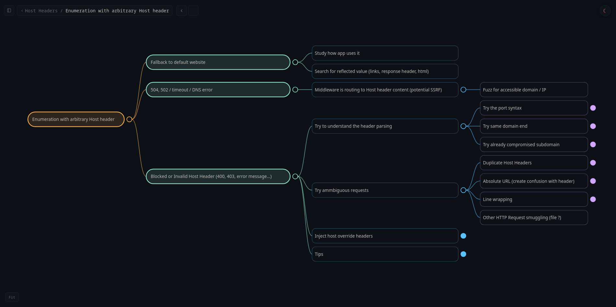
Task: Collapse the Blocked or Invalid Host Header branch
Action: (x=295, y=176)
